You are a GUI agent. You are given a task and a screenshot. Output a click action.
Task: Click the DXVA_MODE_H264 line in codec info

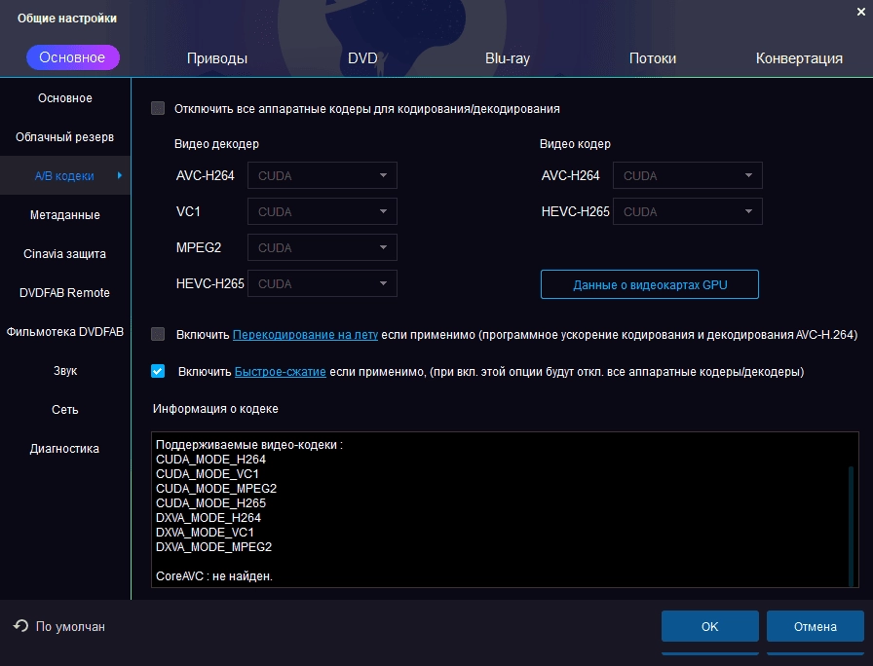pos(209,517)
